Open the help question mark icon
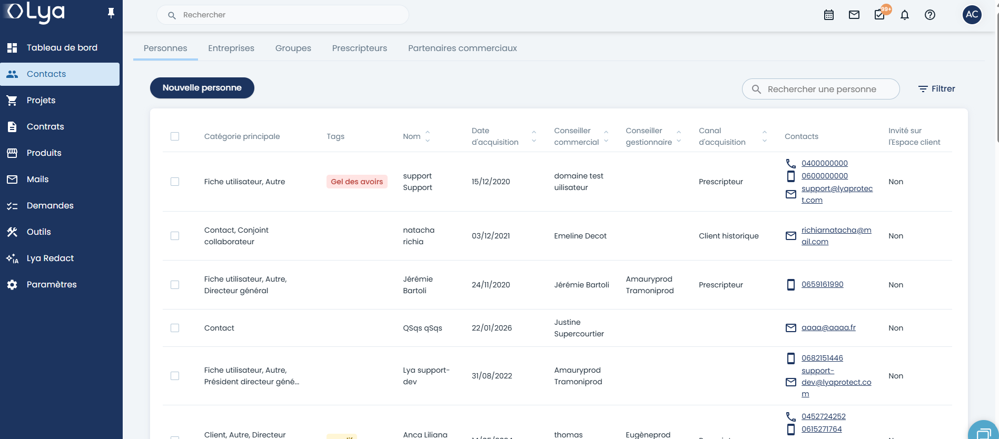Image resolution: width=999 pixels, height=439 pixels. coord(929,15)
